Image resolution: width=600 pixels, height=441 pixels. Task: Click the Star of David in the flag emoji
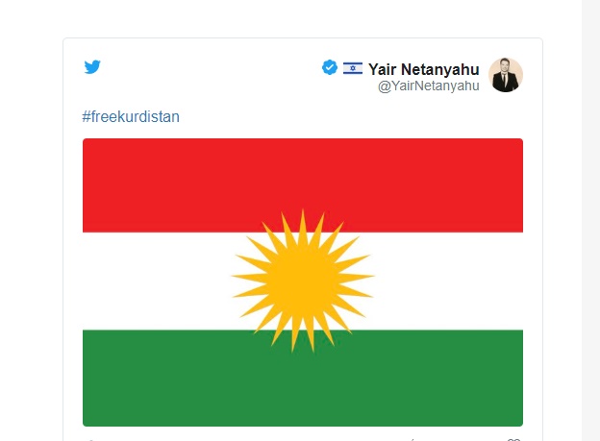coord(353,68)
